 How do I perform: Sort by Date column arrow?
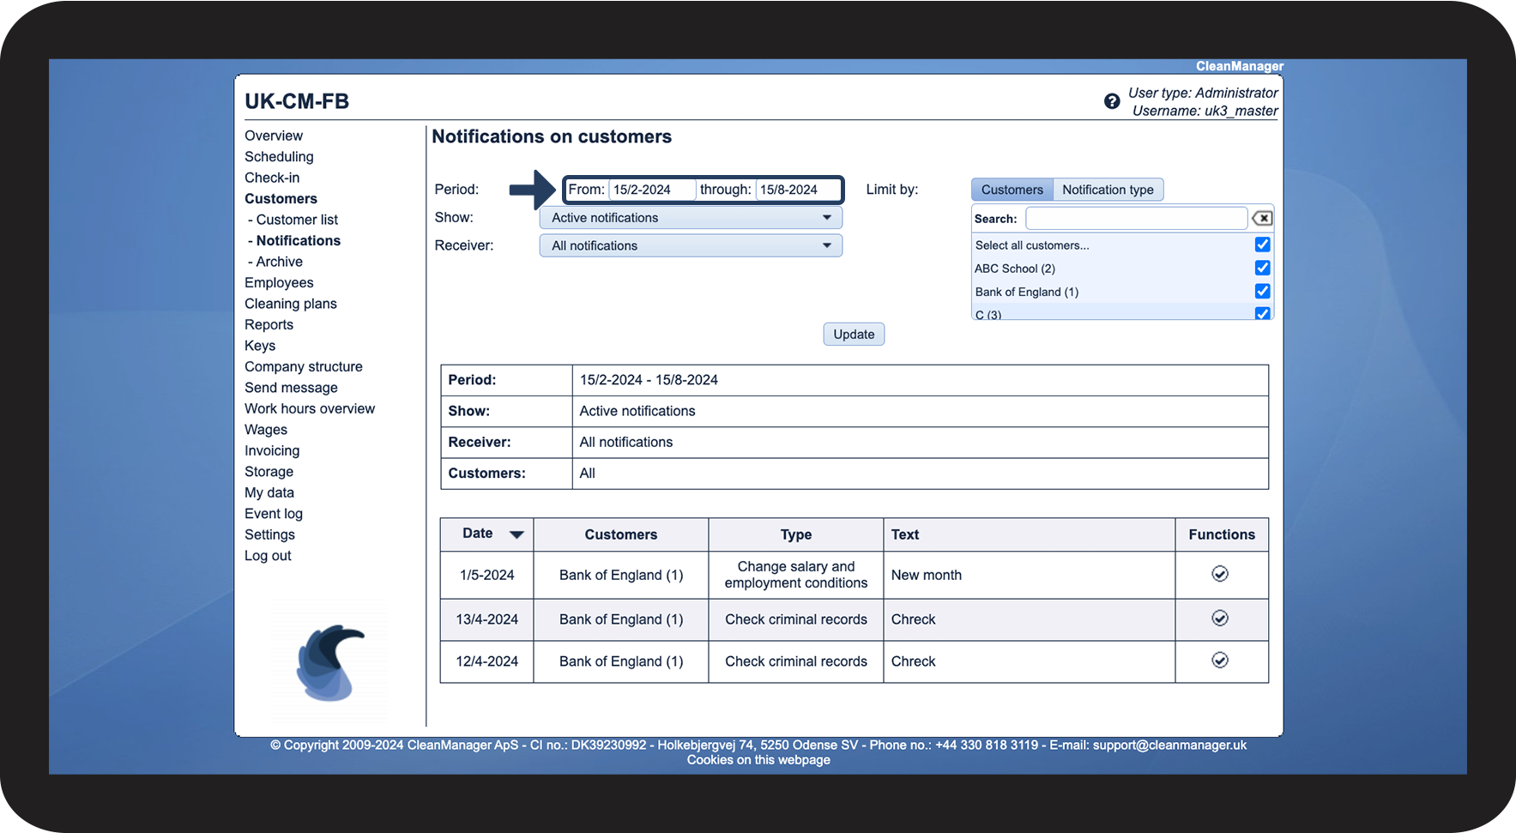(x=516, y=534)
